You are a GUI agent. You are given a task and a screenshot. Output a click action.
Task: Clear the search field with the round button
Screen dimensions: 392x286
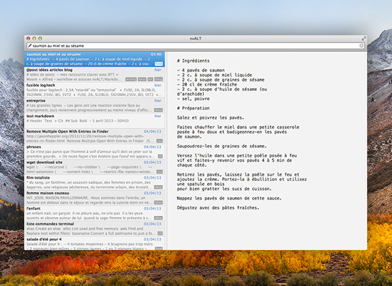pos(361,46)
